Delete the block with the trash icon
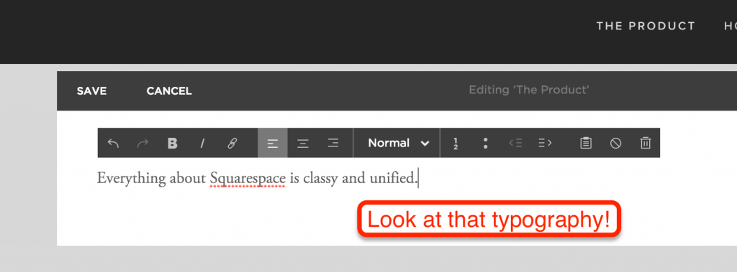Viewport: 737px width, 272px height. click(646, 143)
